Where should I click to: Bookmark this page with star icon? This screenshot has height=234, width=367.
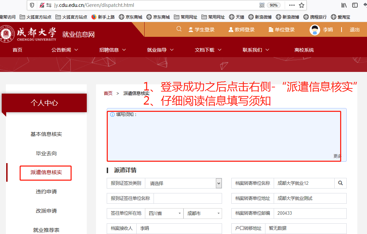302,5
